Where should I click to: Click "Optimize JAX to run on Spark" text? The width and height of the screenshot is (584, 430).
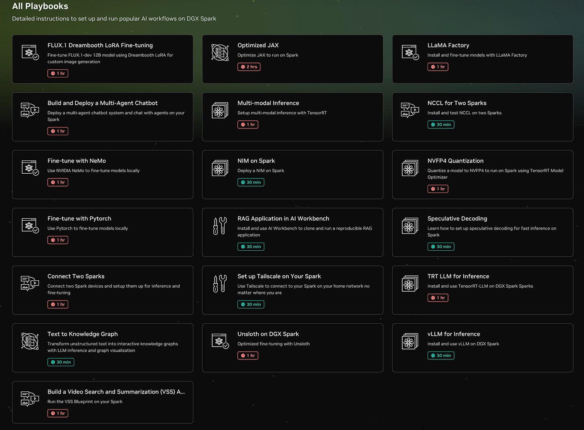(x=268, y=55)
